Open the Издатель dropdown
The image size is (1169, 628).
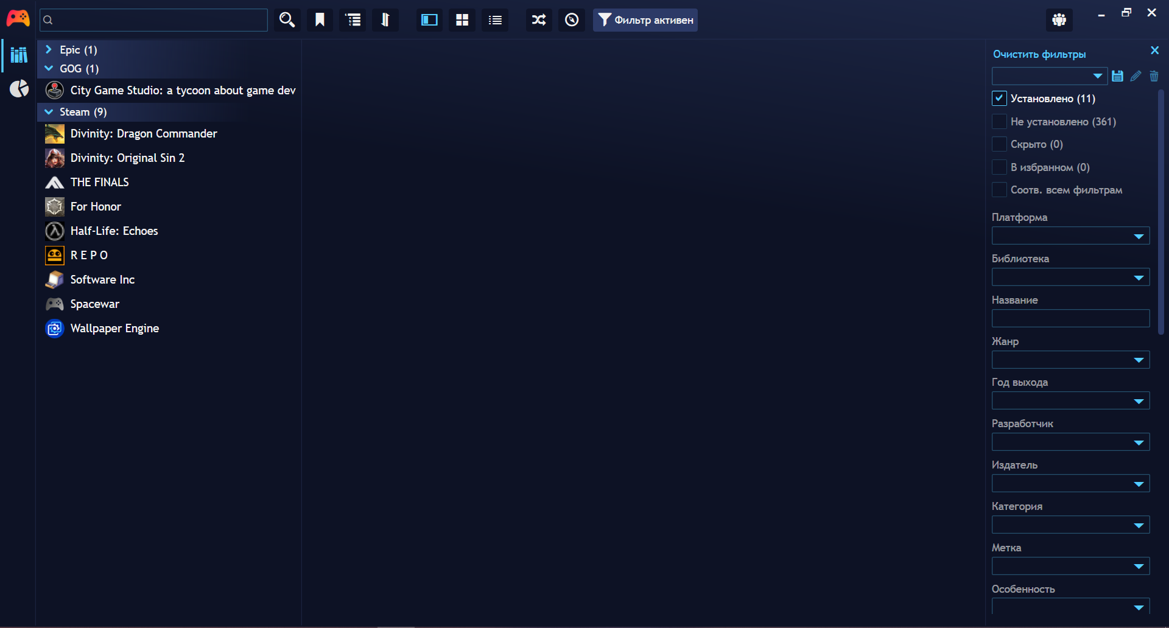1070,484
